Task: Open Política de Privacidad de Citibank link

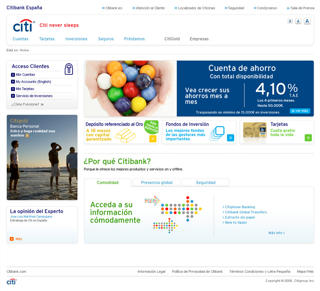Action: (198, 271)
